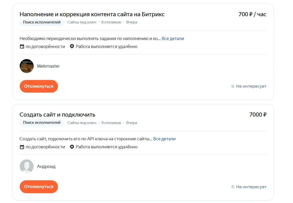293x203 pixels.
Task: Click location pin icon in the Создать сайт card
Action: [72, 147]
